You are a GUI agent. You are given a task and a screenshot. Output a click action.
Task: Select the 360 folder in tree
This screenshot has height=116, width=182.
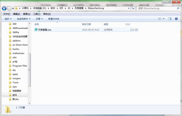point(14,24)
